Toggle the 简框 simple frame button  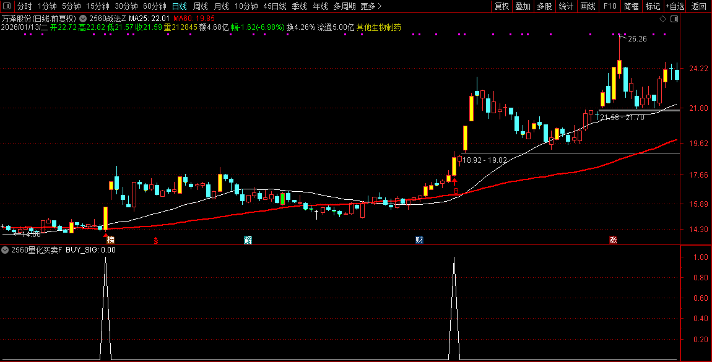(x=631, y=6)
